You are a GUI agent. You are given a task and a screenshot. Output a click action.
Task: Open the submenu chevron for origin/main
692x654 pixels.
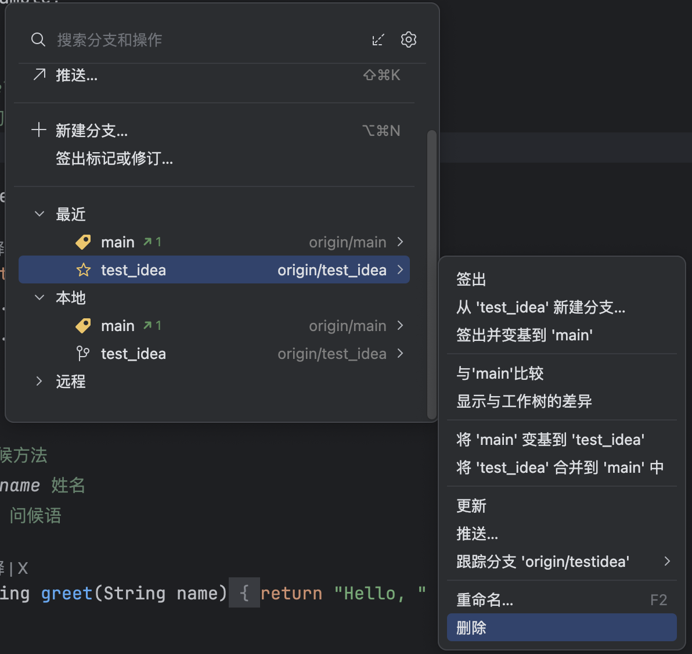click(400, 242)
